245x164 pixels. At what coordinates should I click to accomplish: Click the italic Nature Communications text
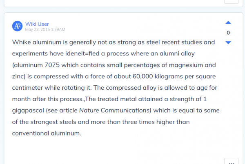pyautogui.click(x=115, y=110)
